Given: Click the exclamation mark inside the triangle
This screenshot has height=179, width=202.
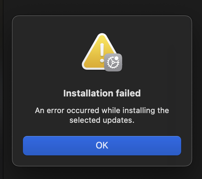Looking at the screenshot, I should (102, 53).
